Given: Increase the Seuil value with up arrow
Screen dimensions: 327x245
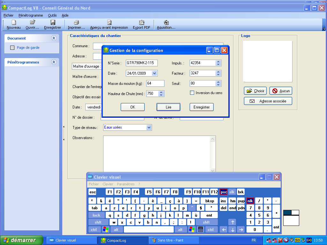Looking at the screenshot, I should point(218,82).
